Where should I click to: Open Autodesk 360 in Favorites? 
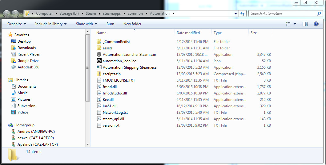click(25, 67)
